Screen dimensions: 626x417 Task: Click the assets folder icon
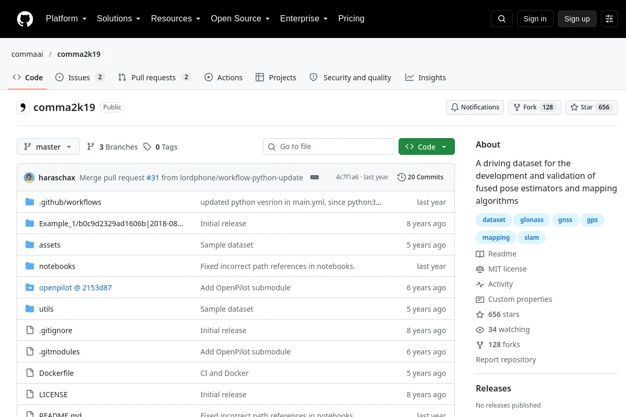click(x=30, y=245)
